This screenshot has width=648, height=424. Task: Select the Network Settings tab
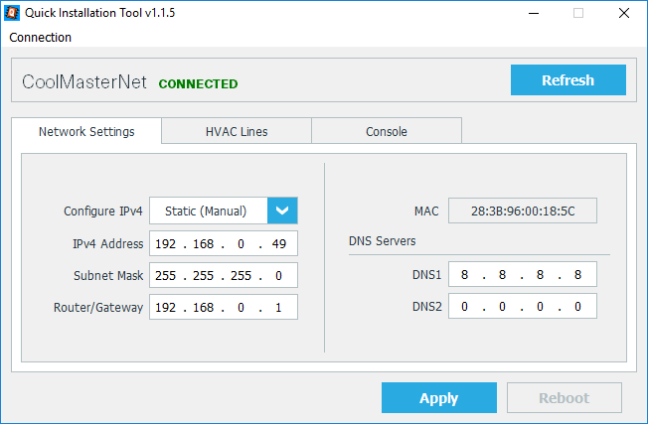click(x=86, y=131)
